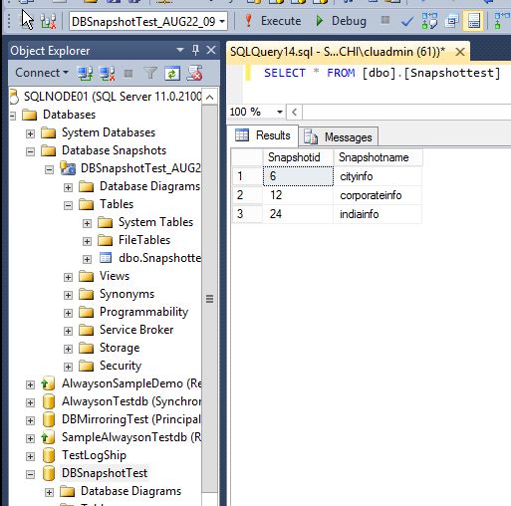Click the Display Estimated Execution Plan icon
Viewport: 511px width, 506px height.
(429, 21)
